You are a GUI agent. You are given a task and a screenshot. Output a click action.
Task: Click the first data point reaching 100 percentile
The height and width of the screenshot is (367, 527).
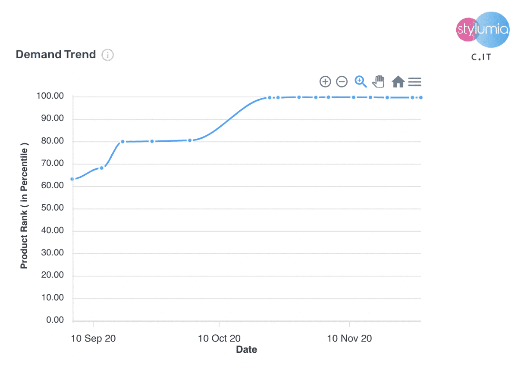pos(270,98)
